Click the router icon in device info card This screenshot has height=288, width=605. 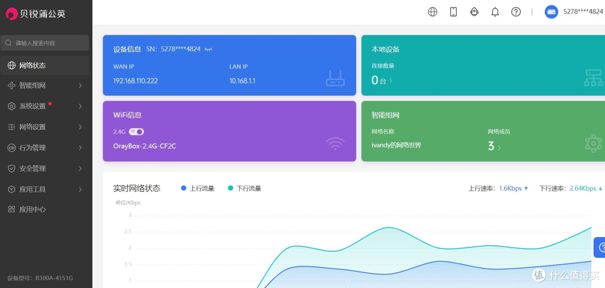point(335,78)
